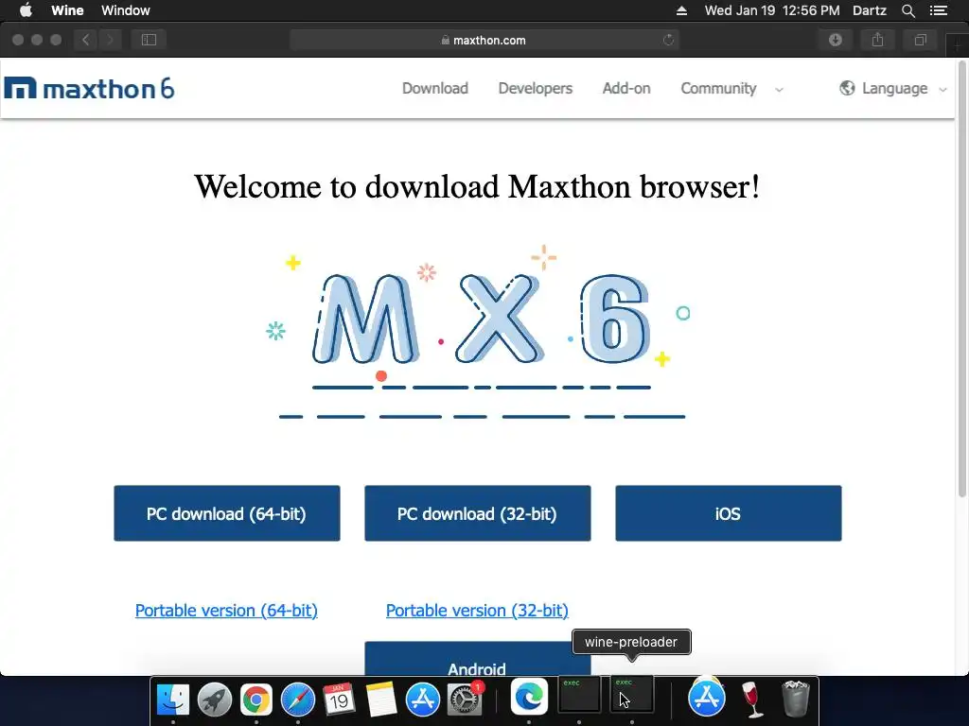Click the maxthon.com address bar
This screenshot has height=726, width=969.
484,40
